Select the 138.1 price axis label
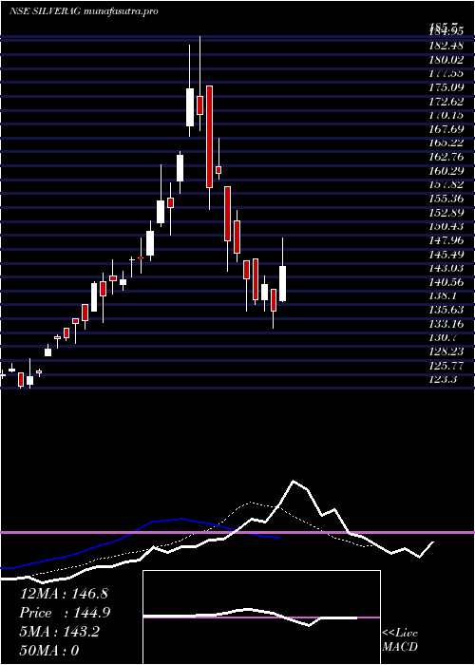The width and height of the screenshot is (475, 665). [443, 296]
